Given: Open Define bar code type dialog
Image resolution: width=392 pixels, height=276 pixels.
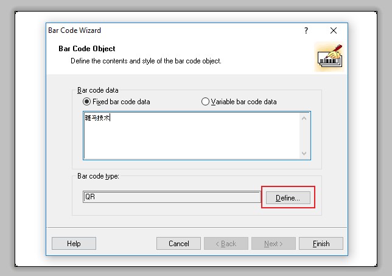Looking at the screenshot, I should pos(288,197).
